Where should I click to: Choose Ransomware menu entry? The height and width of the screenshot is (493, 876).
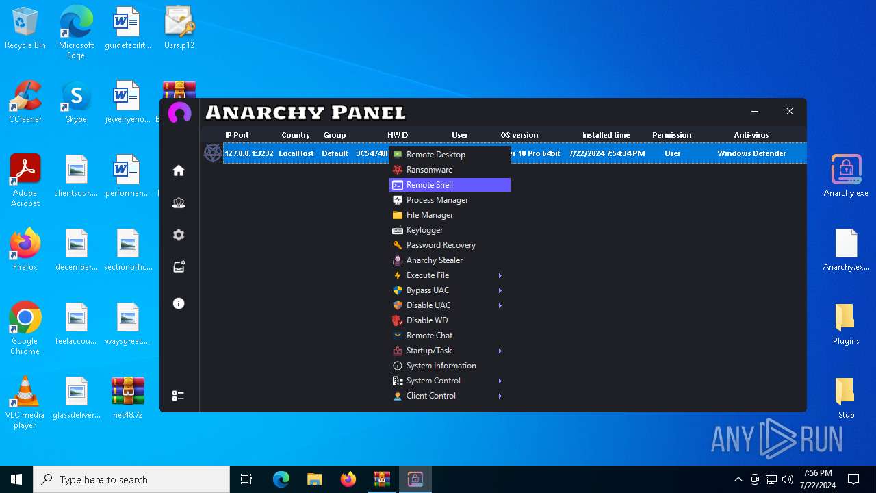tap(450, 170)
